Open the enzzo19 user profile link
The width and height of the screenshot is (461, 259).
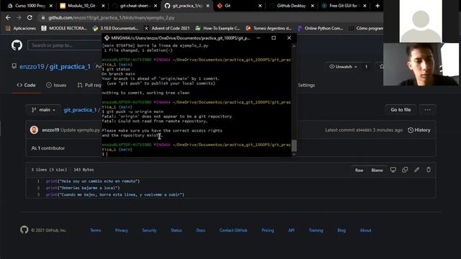pos(32,67)
